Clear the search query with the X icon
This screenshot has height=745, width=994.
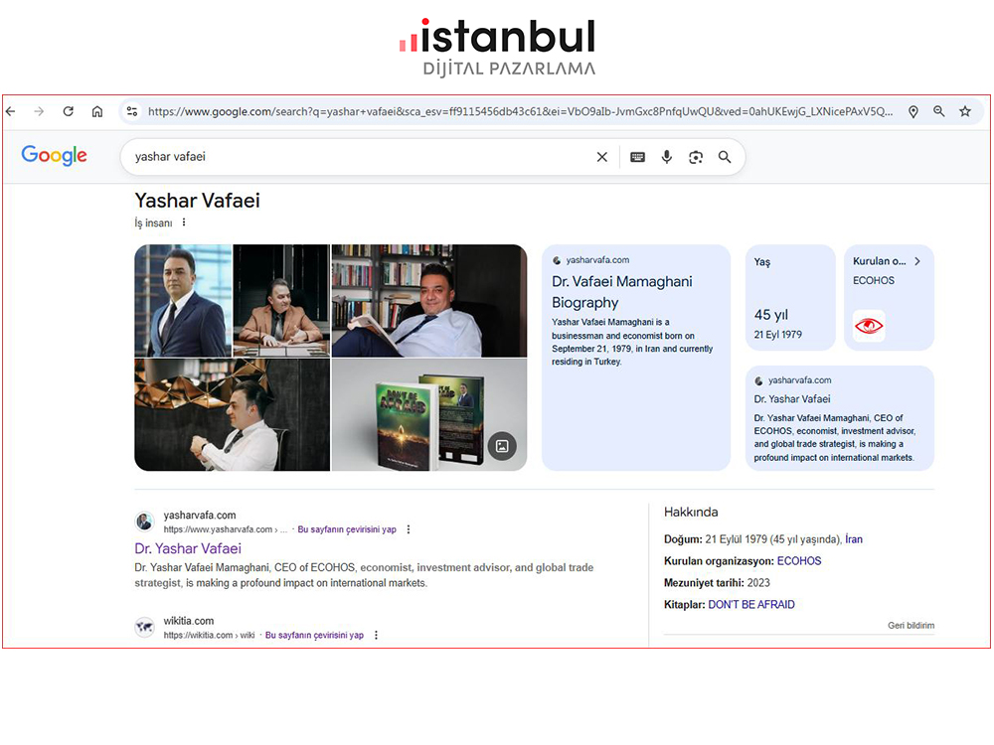point(602,157)
